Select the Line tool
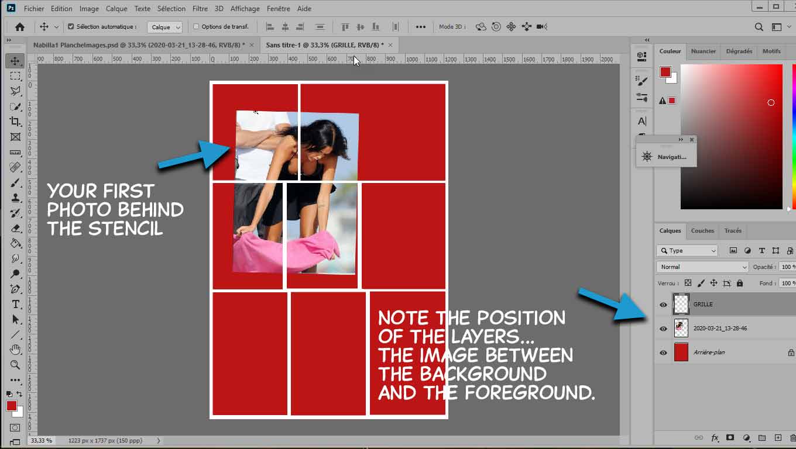 pyautogui.click(x=15, y=334)
